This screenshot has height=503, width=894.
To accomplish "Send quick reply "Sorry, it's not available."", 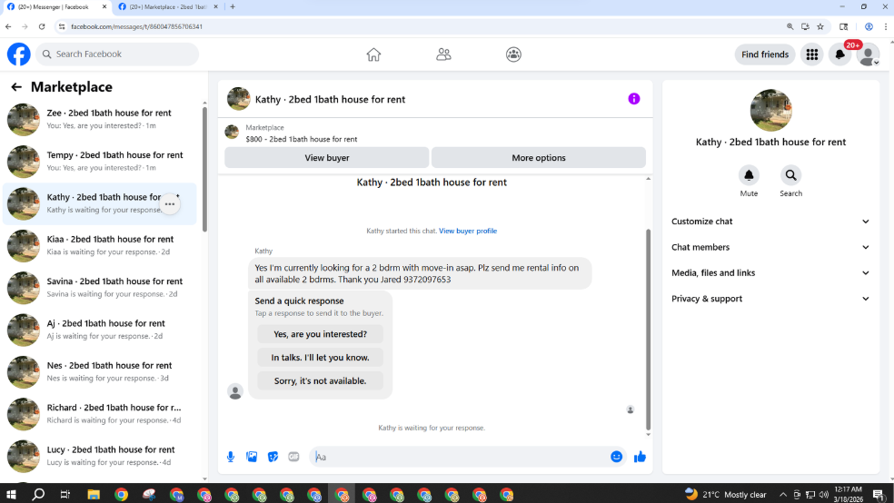I will click(x=320, y=380).
